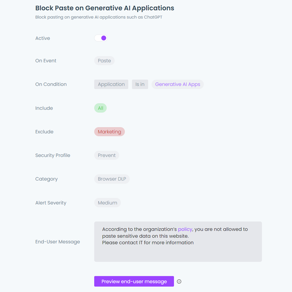Click the Alert Severity label
This screenshot has width=292, height=292.
pyautogui.click(x=51, y=203)
